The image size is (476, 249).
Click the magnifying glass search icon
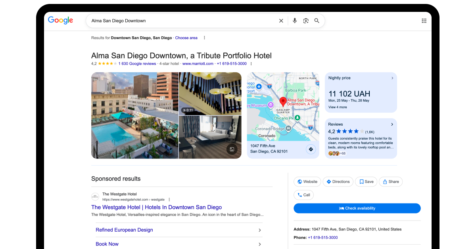pos(317,20)
